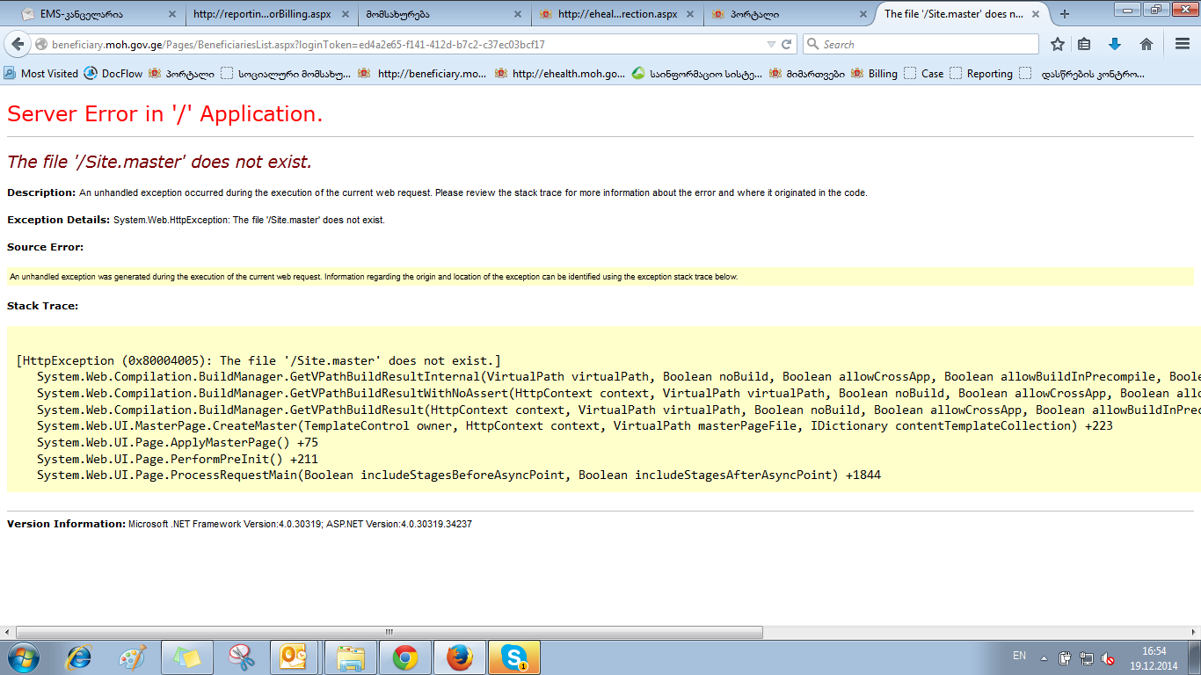This screenshot has width=1201, height=675.
Task: Open a new tab with plus button
Action: [1065, 14]
